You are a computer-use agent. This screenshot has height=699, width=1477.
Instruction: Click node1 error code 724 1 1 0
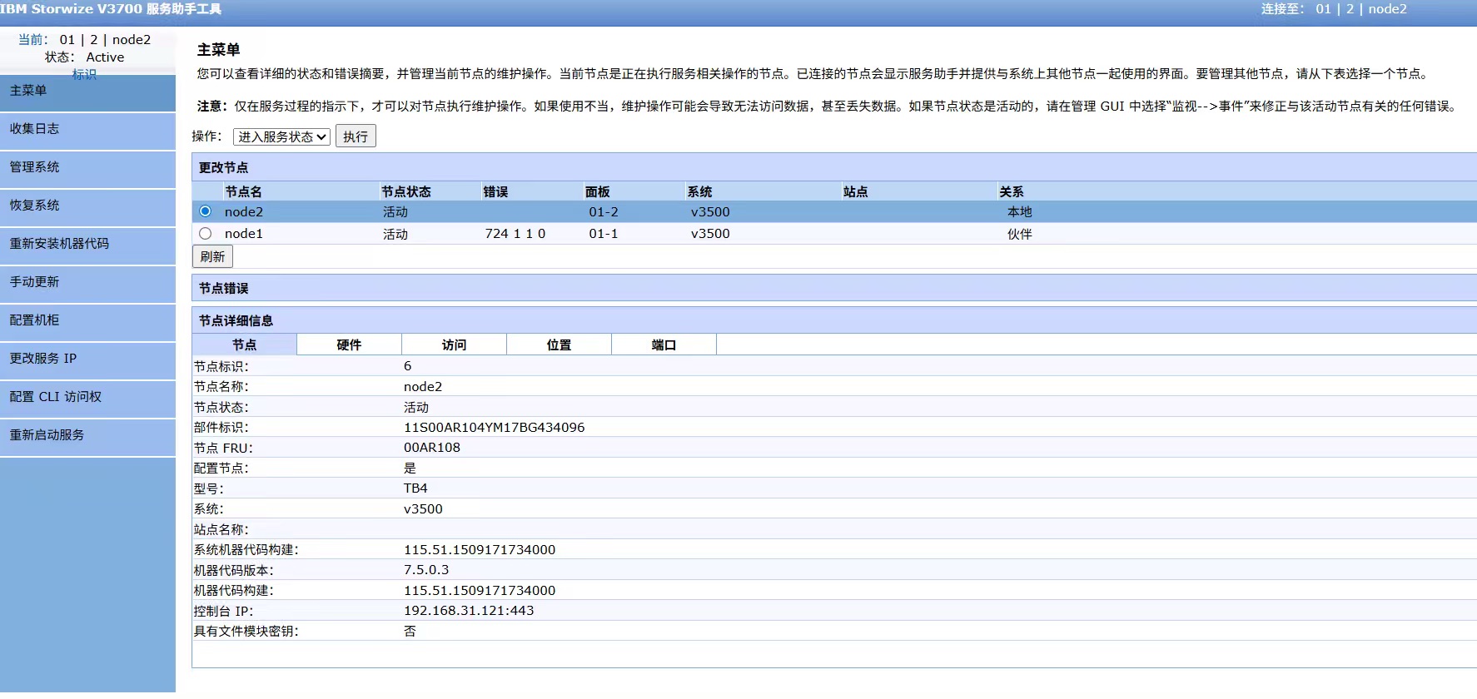tap(515, 234)
